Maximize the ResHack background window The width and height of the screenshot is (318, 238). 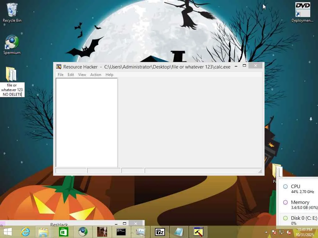pos(125,223)
